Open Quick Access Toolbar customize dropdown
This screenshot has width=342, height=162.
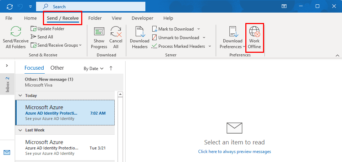31,7
